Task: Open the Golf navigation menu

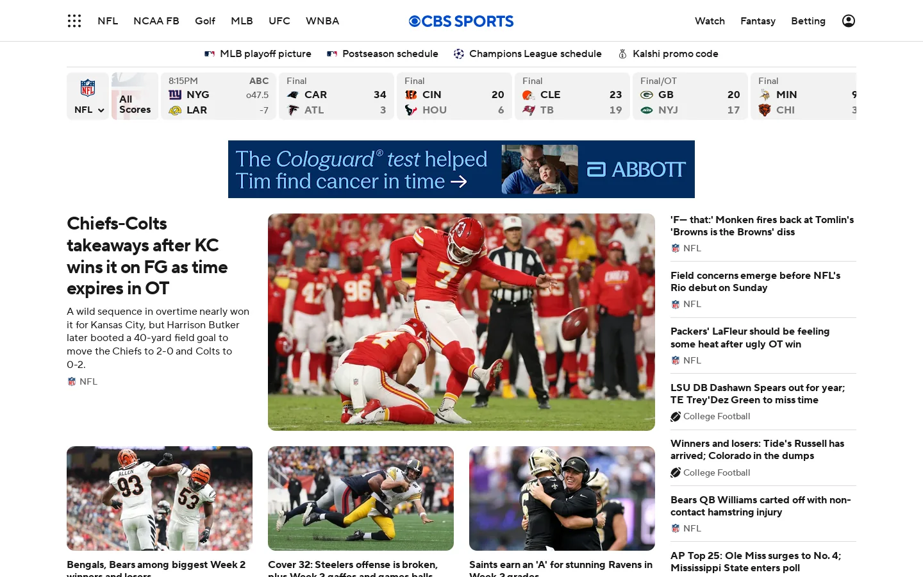Action: [205, 21]
